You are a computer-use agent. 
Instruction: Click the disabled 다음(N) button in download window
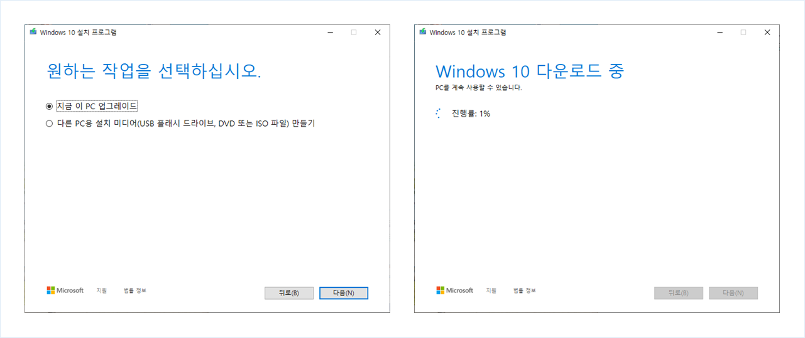733,293
